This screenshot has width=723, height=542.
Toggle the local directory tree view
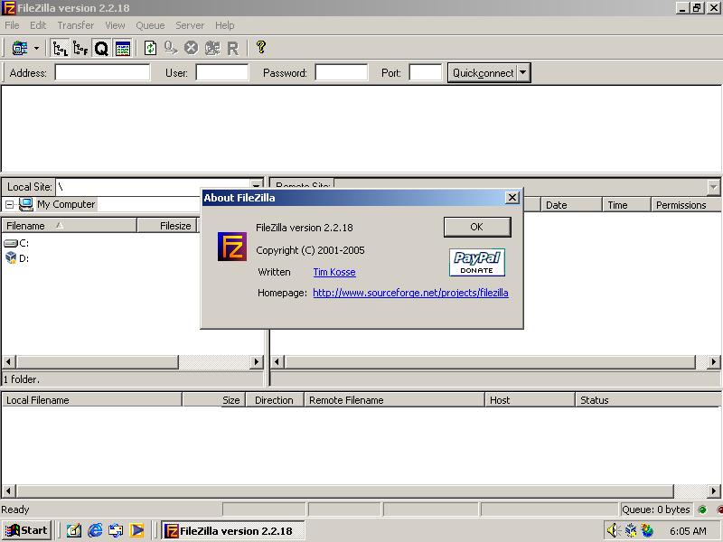pos(60,48)
